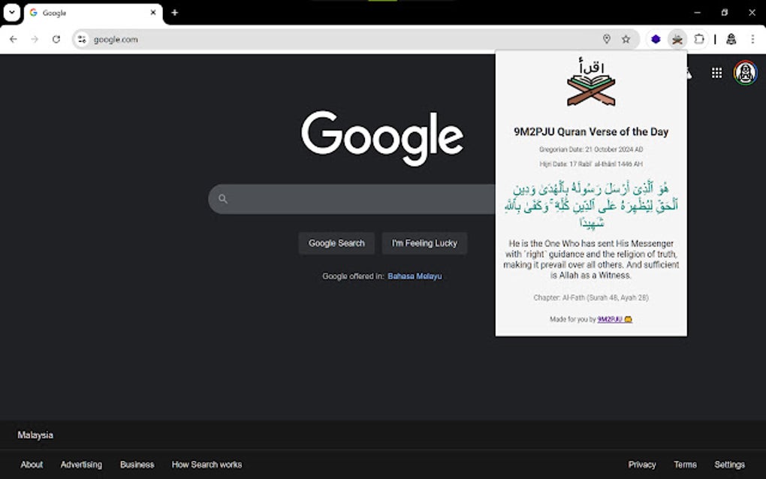Open the Quran Verse of the Day extension

click(x=677, y=39)
